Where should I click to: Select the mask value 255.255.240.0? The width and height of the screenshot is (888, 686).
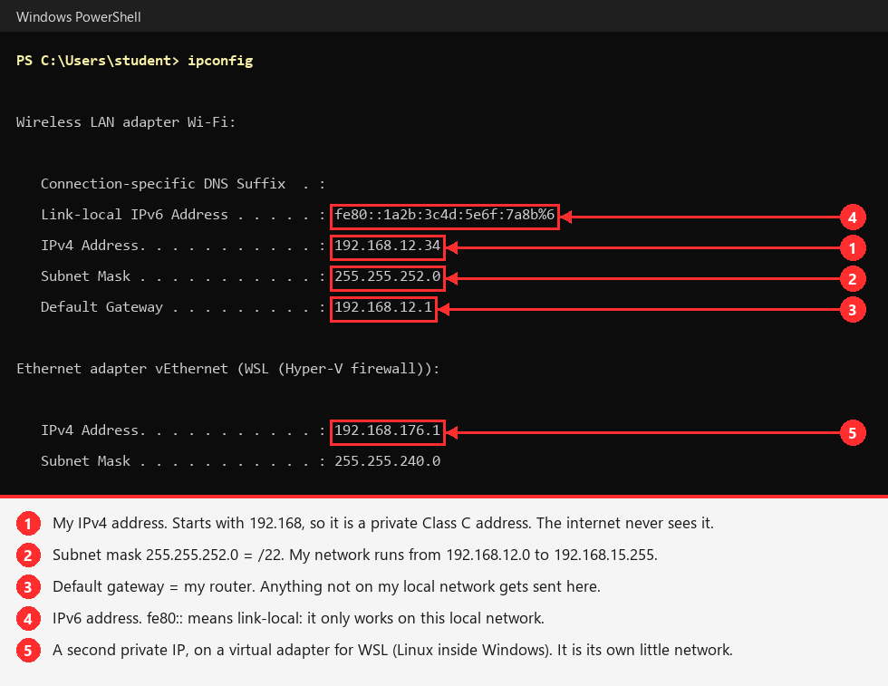(388, 461)
